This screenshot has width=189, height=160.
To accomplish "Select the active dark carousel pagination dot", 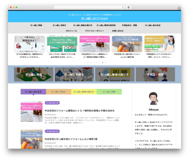I will coord(102,62).
